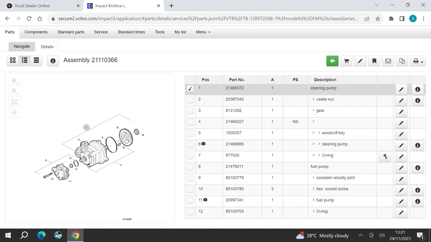431x242 pixels.
Task: Edit note for steering pump row 1
Action: [x=401, y=90]
